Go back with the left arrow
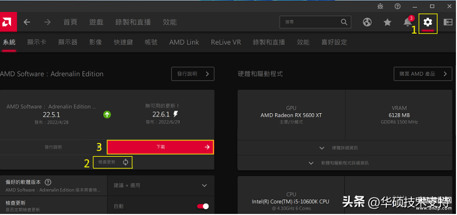Viewport: 457px width, 215px height. click(27, 22)
